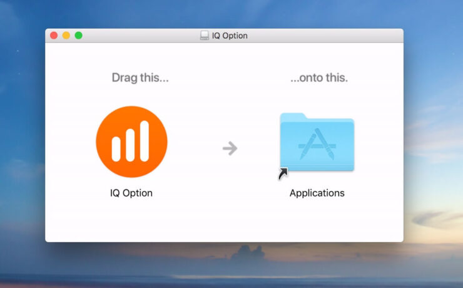
Task: Click the "...onto this." instruction text
Action: (319, 78)
